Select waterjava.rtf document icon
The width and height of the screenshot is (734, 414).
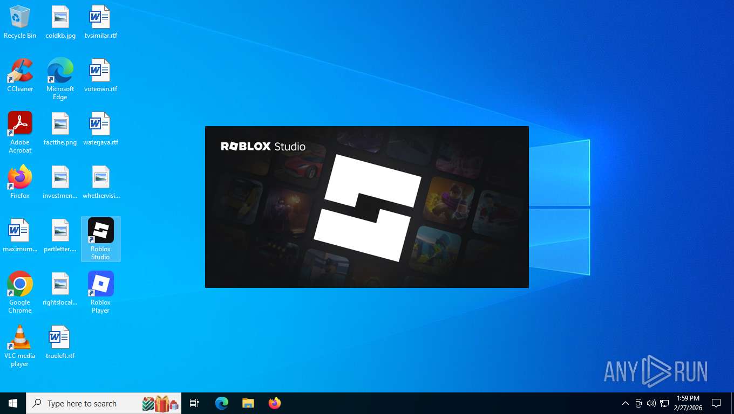[100, 129]
